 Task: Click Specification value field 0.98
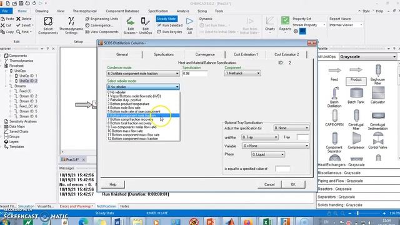coord(195,74)
